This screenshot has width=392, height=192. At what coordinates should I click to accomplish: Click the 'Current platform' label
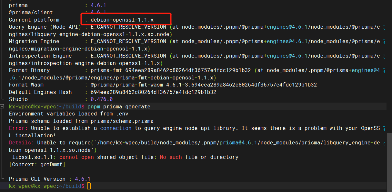coord(34,20)
